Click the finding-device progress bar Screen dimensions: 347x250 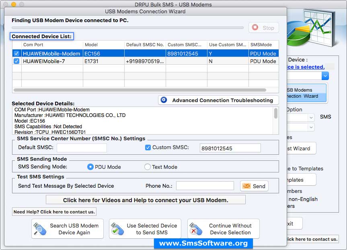[x=128, y=28]
